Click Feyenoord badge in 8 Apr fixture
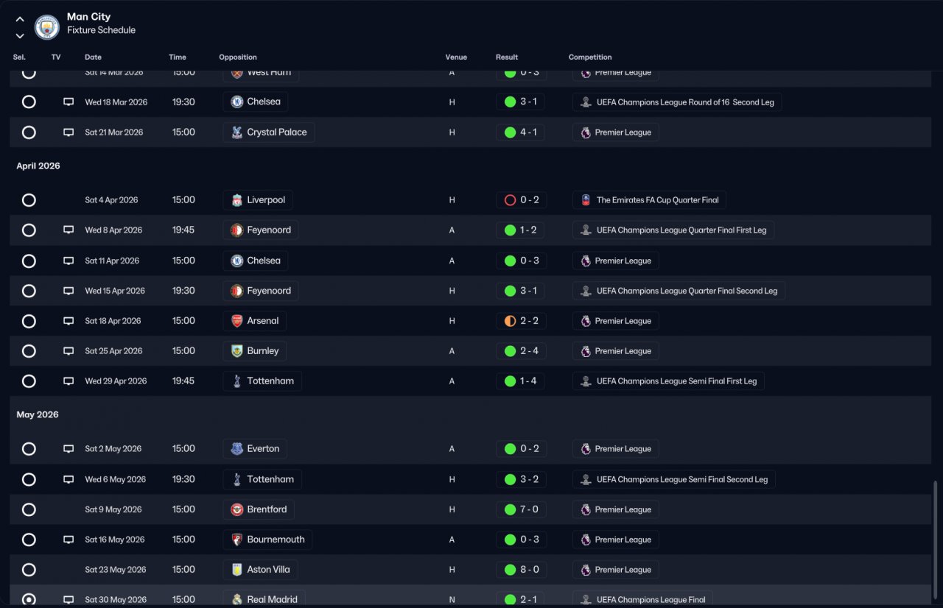Viewport: 943px width, 608px height. coord(236,230)
